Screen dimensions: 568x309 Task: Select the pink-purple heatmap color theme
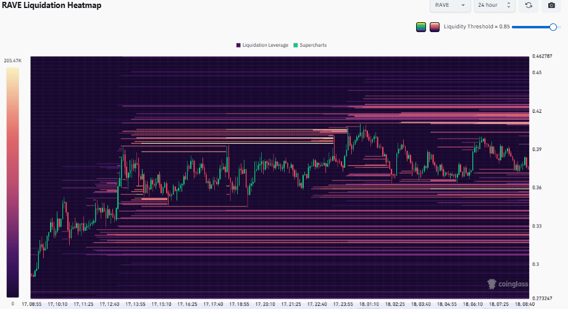click(x=435, y=27)
